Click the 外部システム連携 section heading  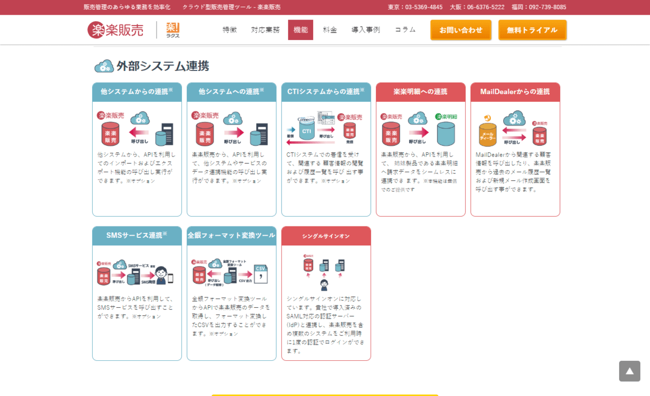pyautogui.click(x=163, y=66)
